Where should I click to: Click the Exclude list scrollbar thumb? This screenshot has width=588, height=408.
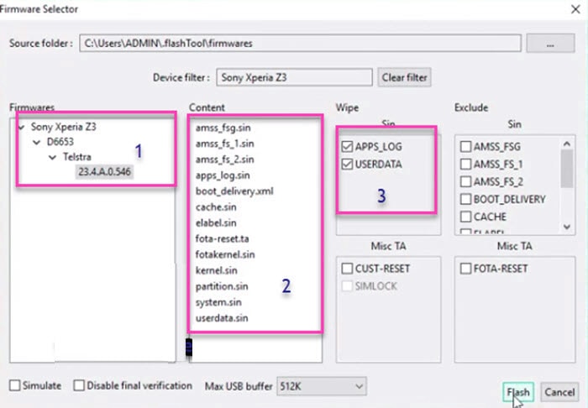click(x=567, y=168)
